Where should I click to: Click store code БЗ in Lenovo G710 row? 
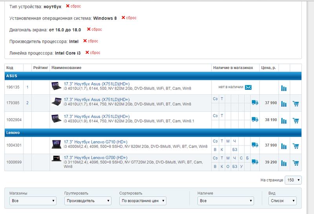pyautogui.click(x=235, y=150)
